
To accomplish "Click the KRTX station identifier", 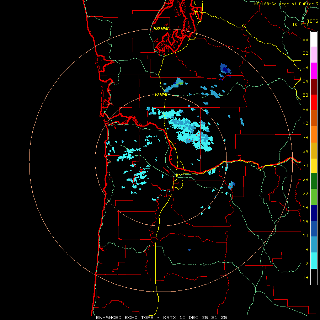I will pos(170,318).
